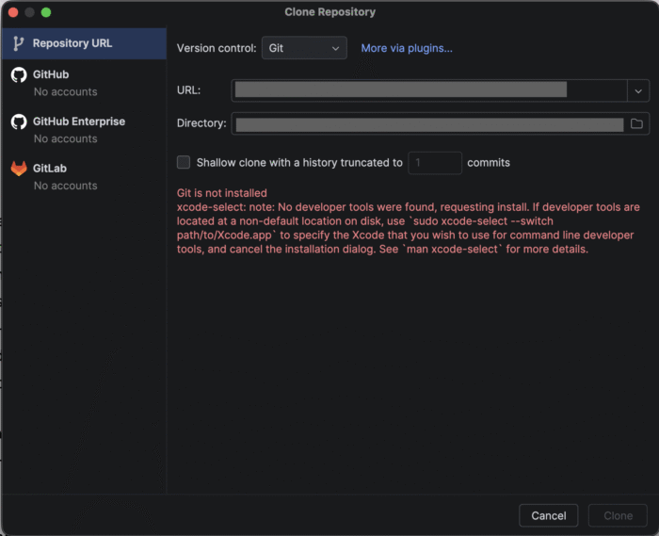Enable the Shallow clone checkbox

tap(184, 162)
